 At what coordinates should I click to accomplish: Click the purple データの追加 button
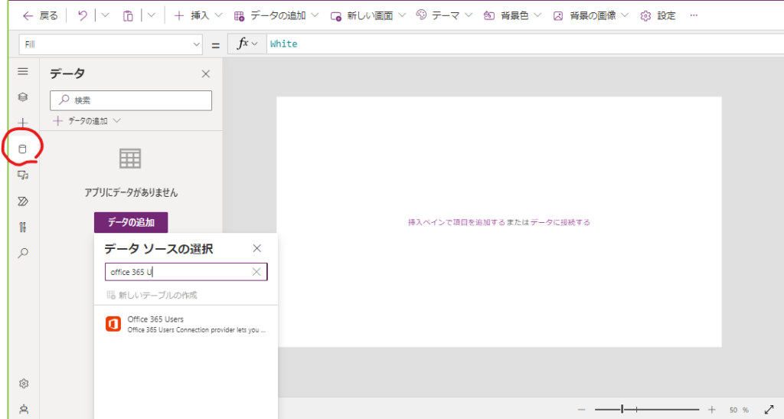(x=131, y=222)
